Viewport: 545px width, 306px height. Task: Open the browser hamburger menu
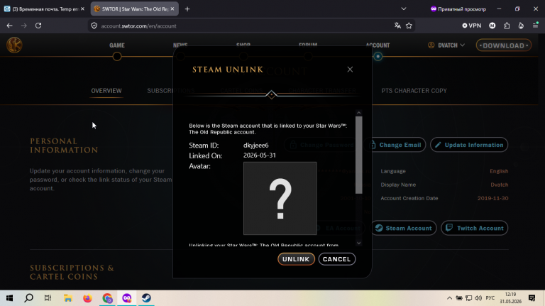pos(536,26)
